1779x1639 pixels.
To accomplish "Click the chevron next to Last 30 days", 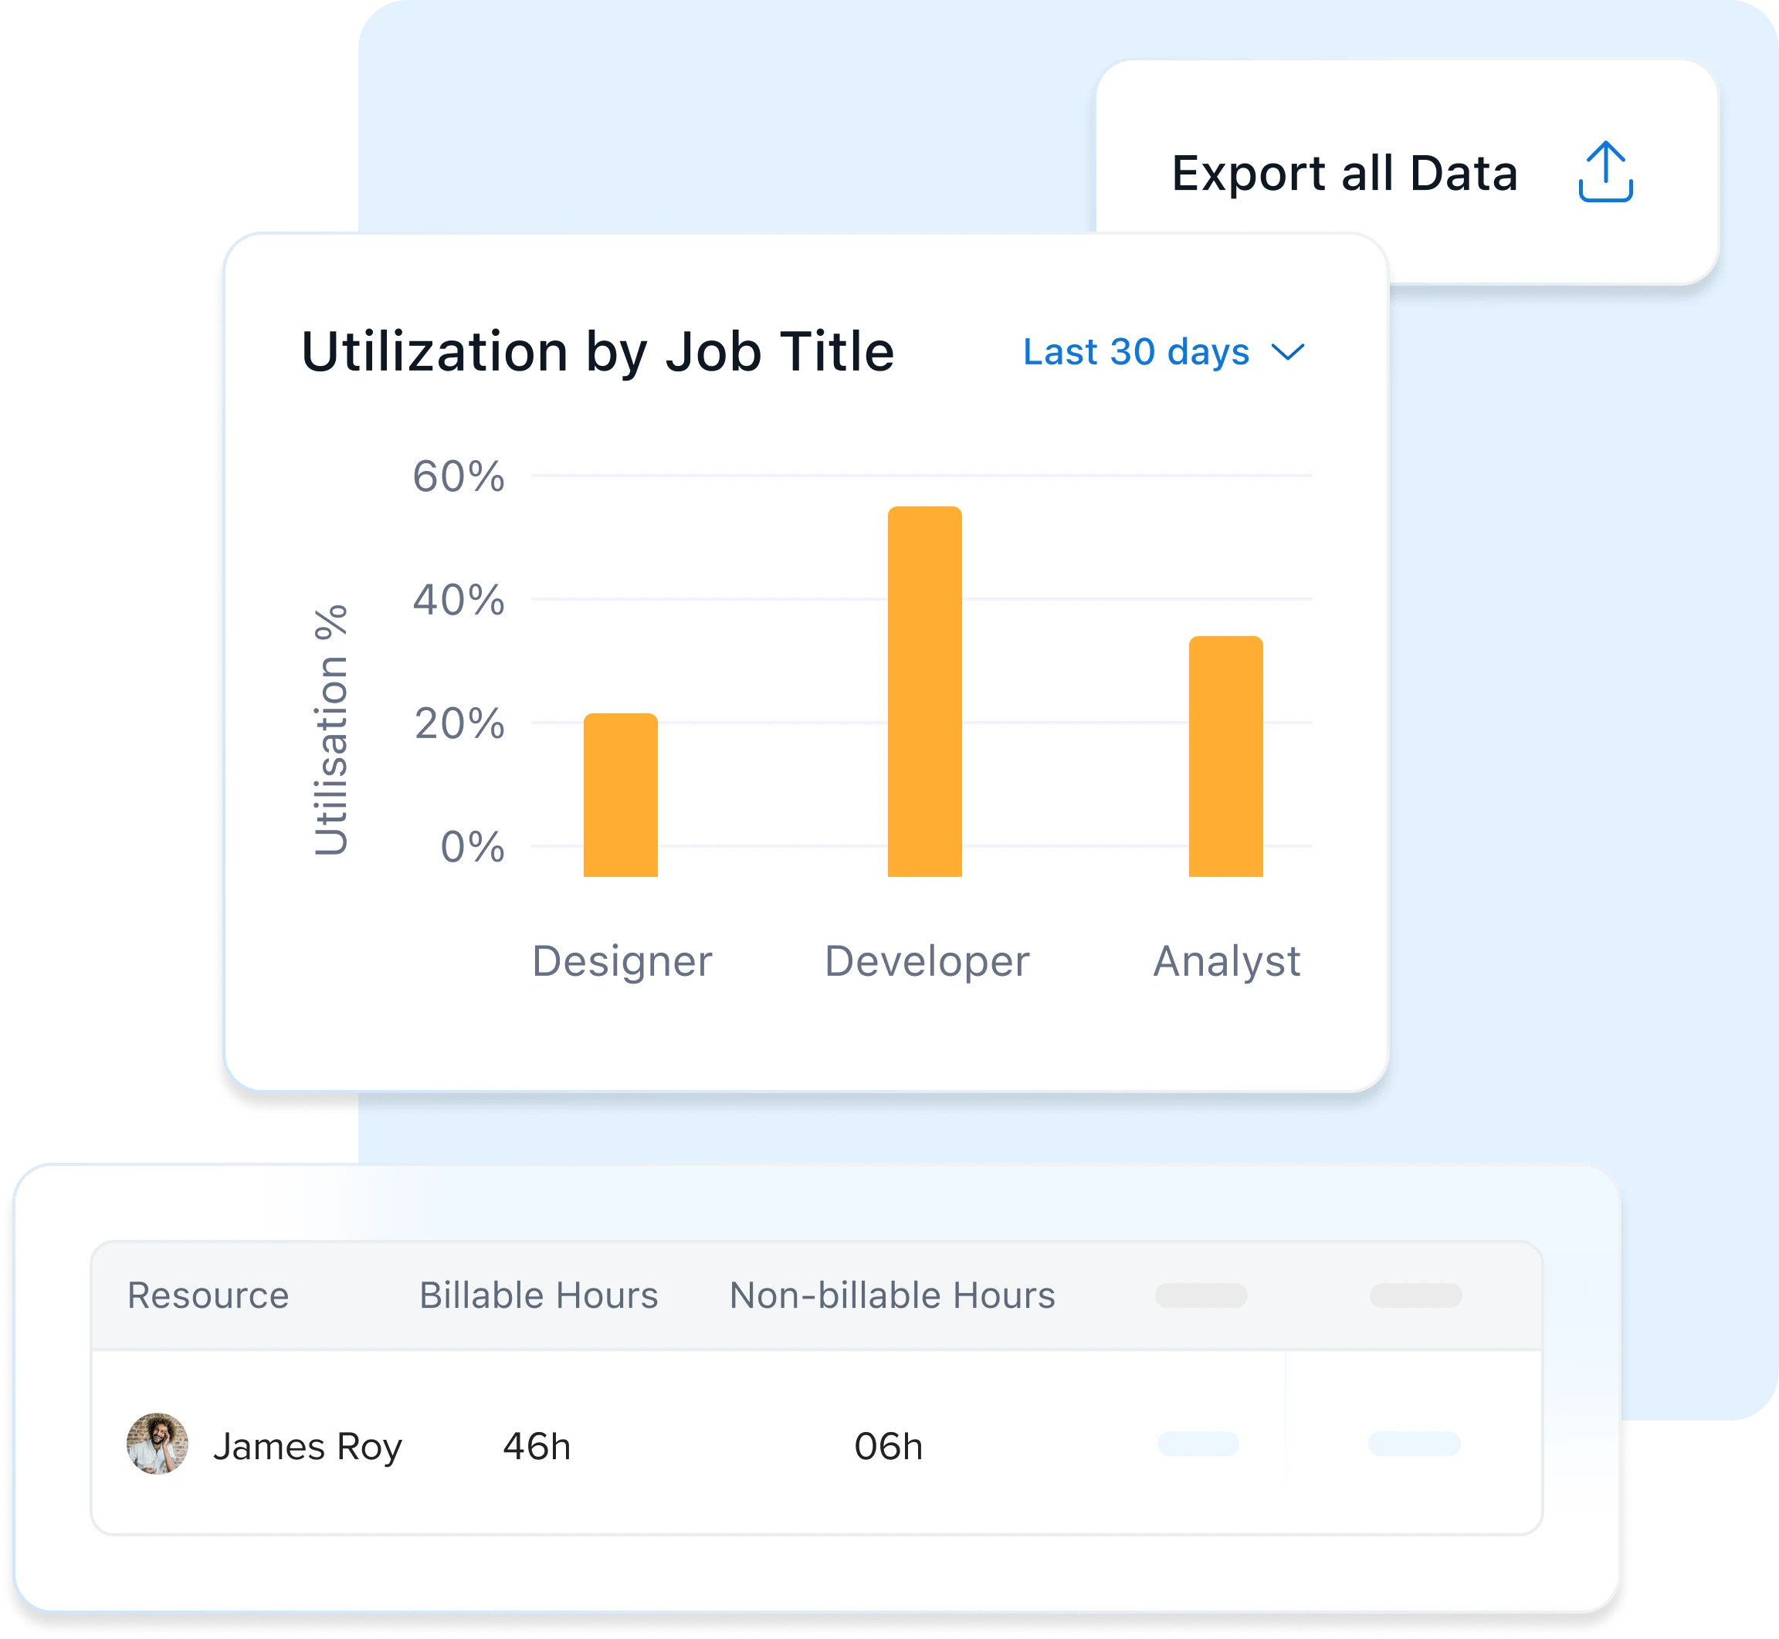I will 1288,353.
